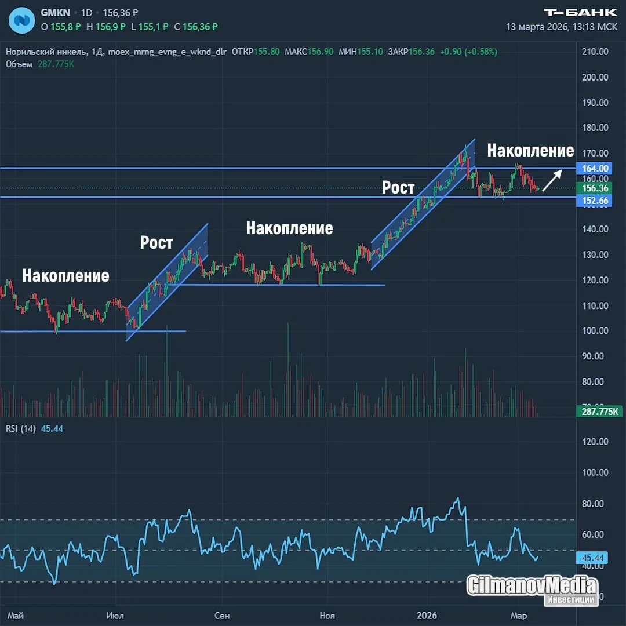The image size is (626, 626).
Task: Click the Сен time axis label
Action: point(222,616)
